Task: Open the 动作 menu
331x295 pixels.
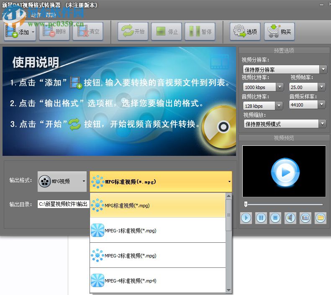Action: click(36, 15)
